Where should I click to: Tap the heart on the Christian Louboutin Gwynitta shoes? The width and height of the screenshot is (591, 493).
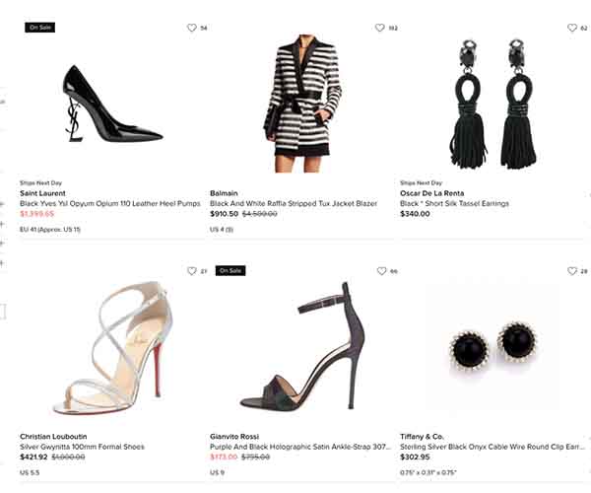coord(192,270)
